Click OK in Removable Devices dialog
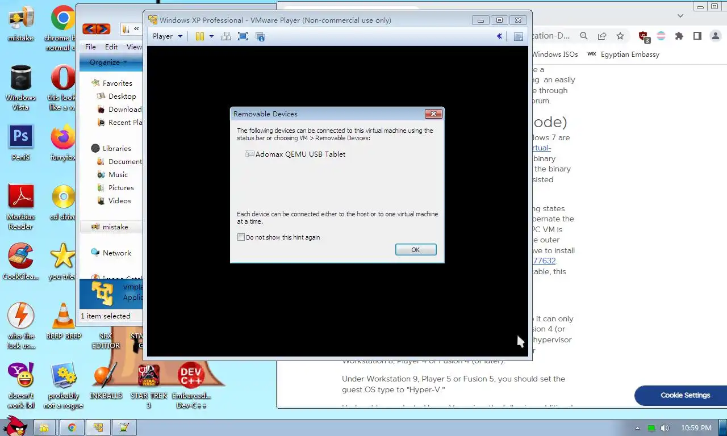727x436 pixels. [416, 250]
